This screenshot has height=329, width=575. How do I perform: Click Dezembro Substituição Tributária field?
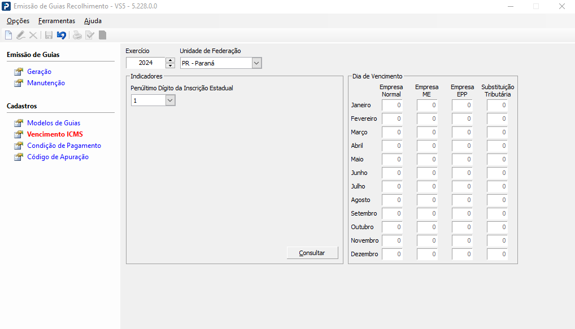point(497,255)
